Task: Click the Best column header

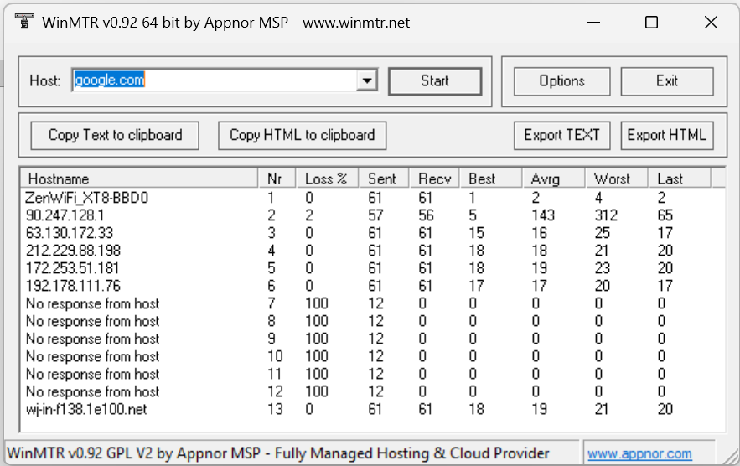Action: click(x=491, y=179)
